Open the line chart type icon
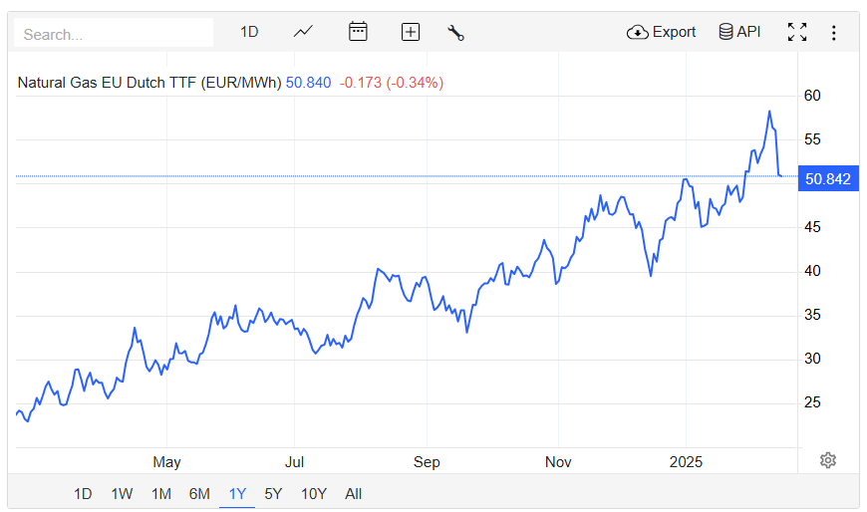This screenshot has width=867, height=512. point(303,32)
